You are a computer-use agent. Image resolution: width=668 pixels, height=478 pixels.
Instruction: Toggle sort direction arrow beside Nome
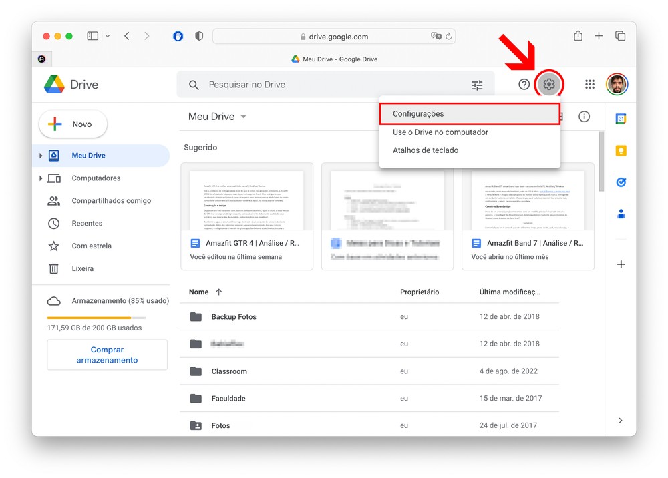pyautogui.click(x=218, y=292)
